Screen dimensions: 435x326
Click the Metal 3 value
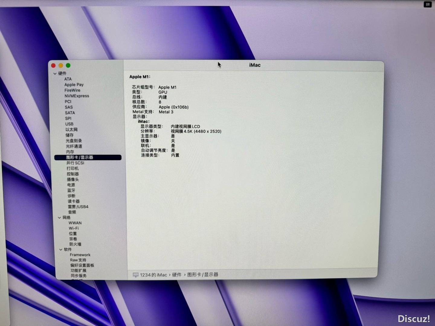pyautogui.click(x=166, y=112)
